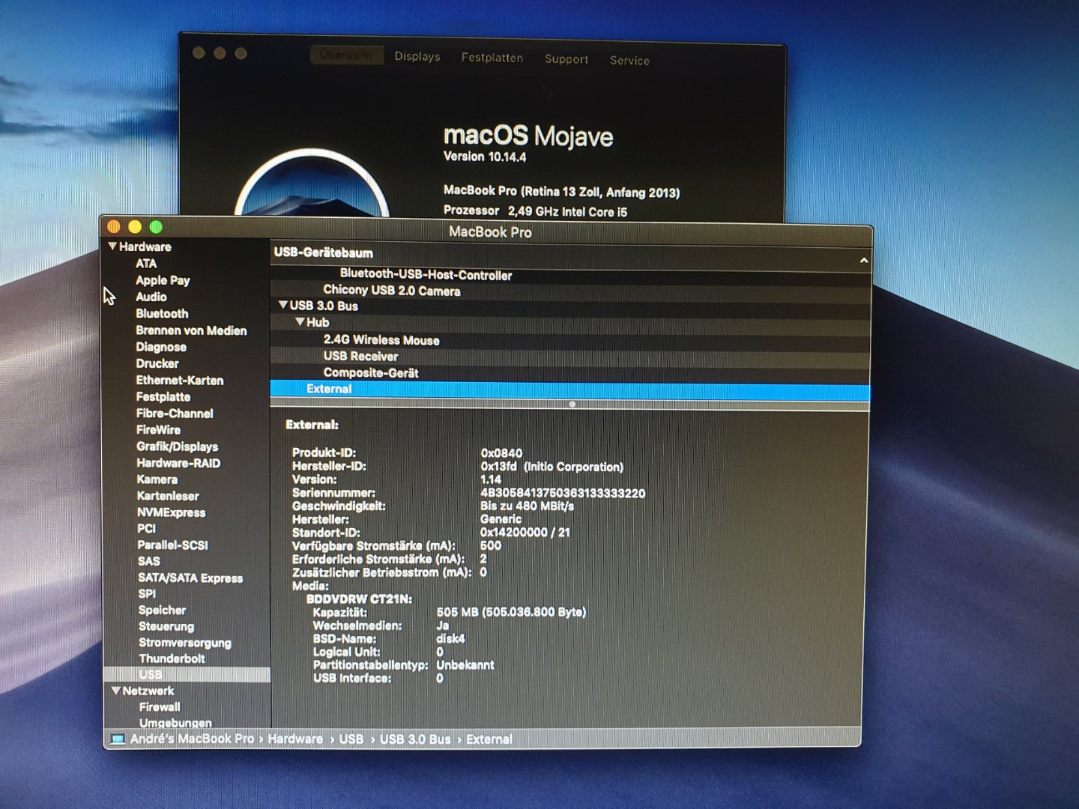Select Chicony USB 2.0 Camera row

(392, 291)
